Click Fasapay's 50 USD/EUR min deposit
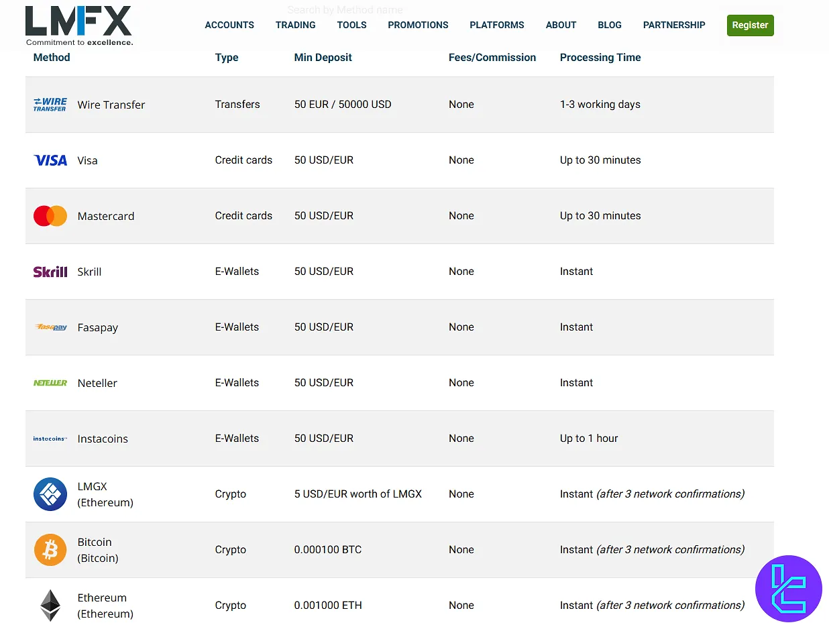This screenshot has width=829, height=629. coord(324,327)
